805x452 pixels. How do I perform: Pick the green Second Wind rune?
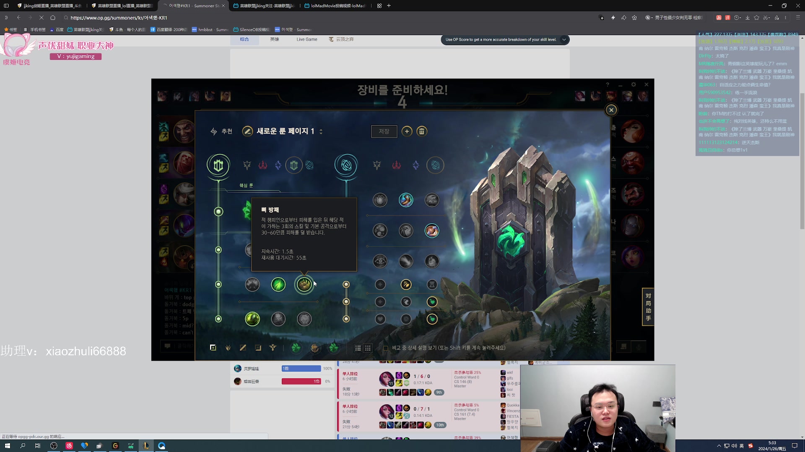tap(278, 285)
